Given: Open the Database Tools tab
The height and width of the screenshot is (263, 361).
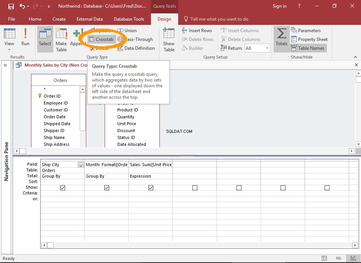Looking at the screenshot, I should (129, 19).
